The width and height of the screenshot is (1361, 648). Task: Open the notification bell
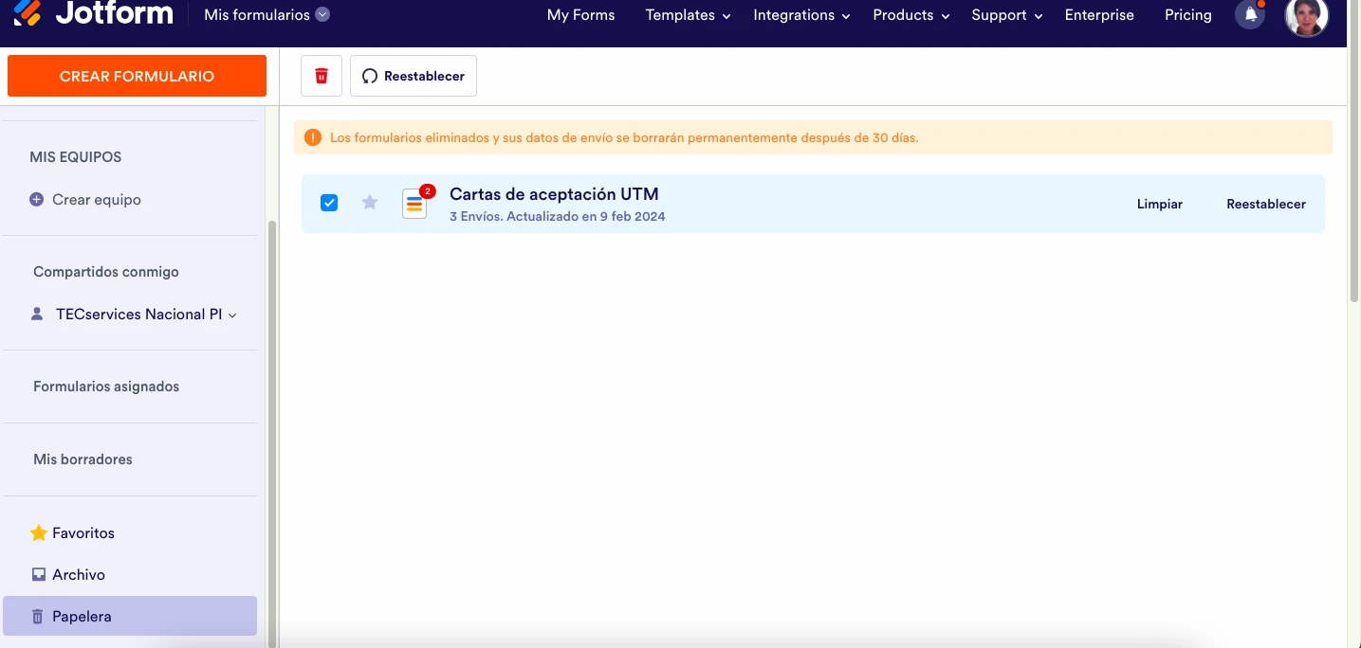pos(1249,14)
